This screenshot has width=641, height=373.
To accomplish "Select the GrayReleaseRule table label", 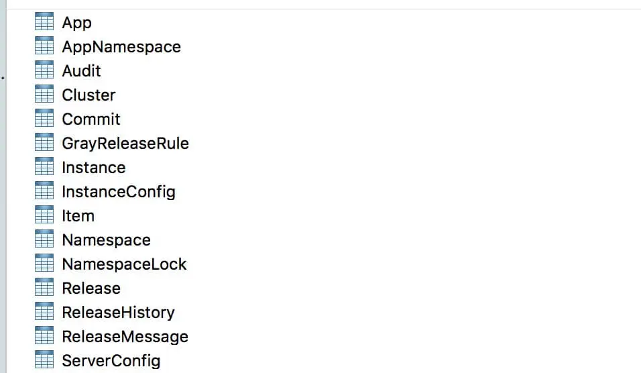I will click(x=125, y=144).
